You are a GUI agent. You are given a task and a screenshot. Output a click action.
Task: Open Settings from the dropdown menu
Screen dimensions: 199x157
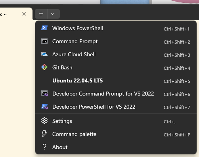(116, 121)
